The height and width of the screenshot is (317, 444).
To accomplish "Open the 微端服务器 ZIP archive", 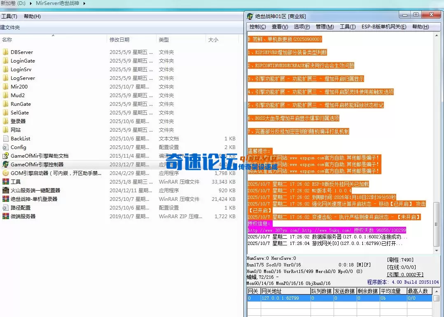I will [x=23, y=216].
